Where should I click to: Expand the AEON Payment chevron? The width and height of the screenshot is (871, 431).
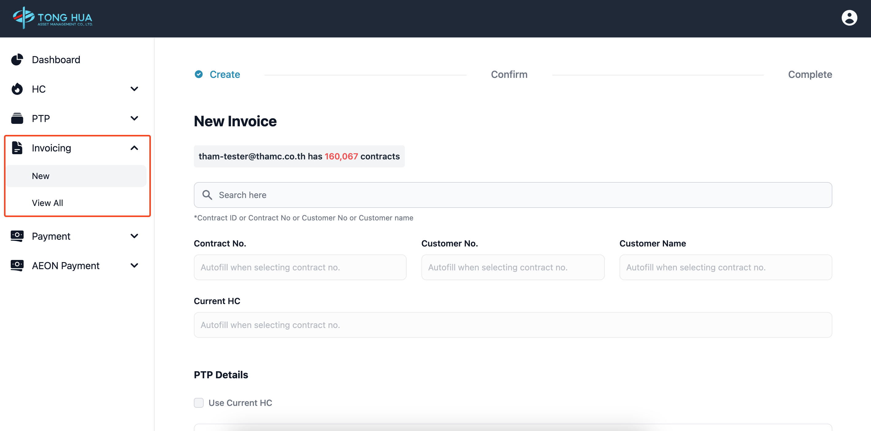tap(134, 265)
